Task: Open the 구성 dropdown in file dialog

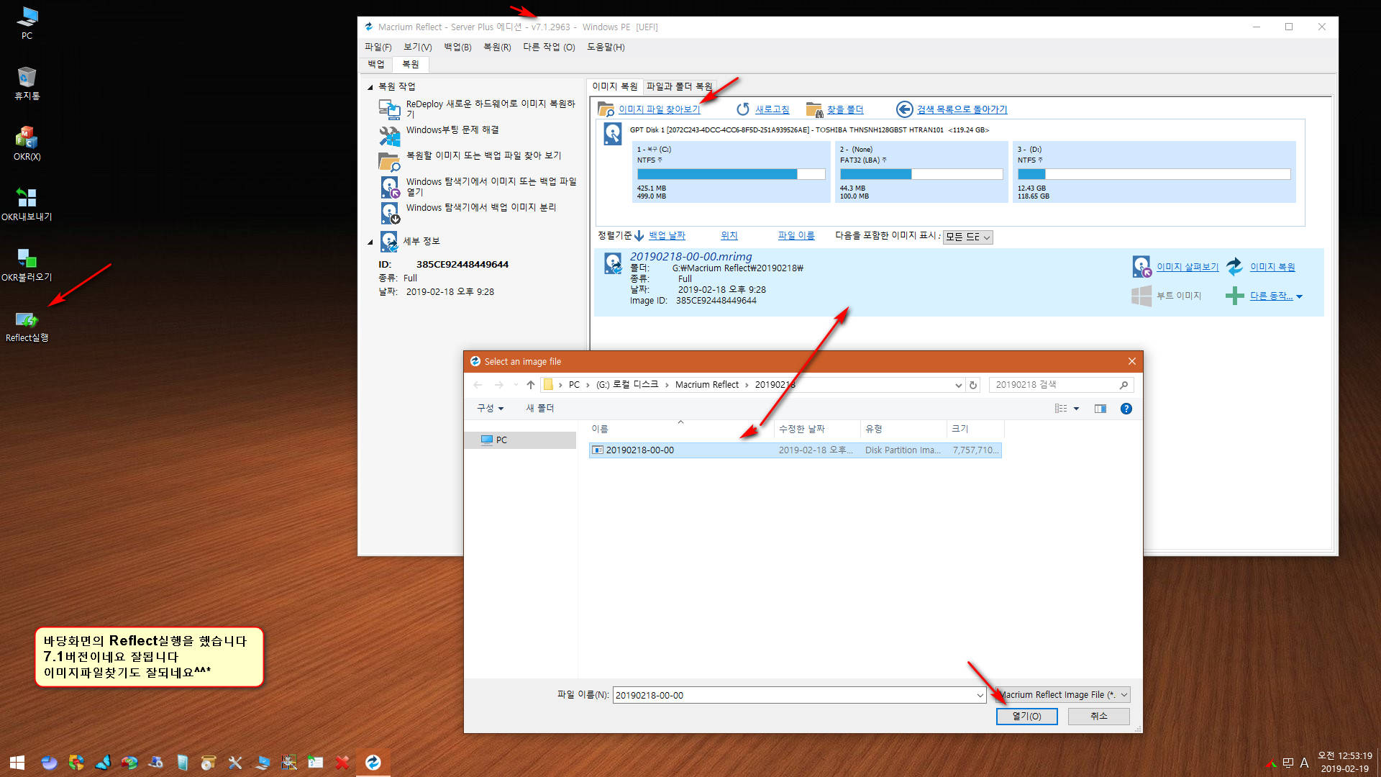Action: click(490, 409)
